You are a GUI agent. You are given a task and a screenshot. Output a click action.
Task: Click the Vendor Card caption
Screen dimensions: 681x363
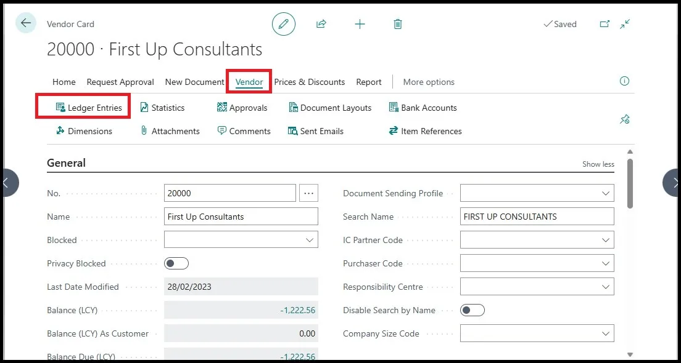(x=70, y=24)
